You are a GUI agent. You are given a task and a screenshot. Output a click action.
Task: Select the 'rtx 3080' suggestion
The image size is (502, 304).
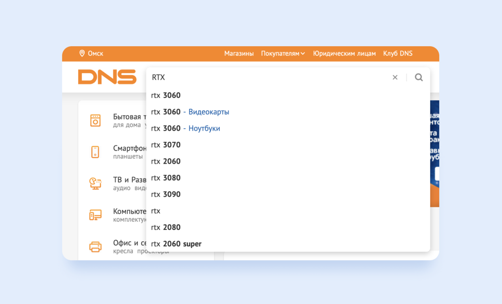click(288, 178)
